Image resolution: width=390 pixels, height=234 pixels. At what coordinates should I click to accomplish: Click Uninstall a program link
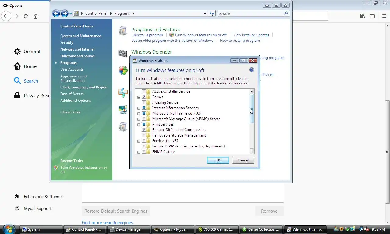coord(147,35)
